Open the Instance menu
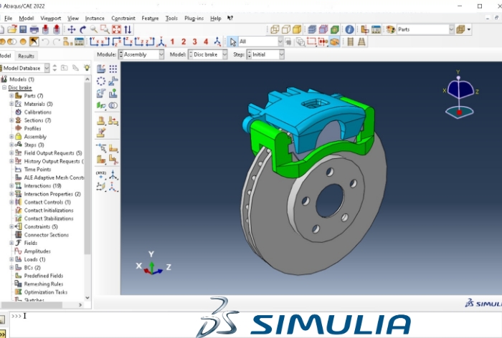Image resolution: width=502 pixels, height=338 pixels. (x=95, y=18)
